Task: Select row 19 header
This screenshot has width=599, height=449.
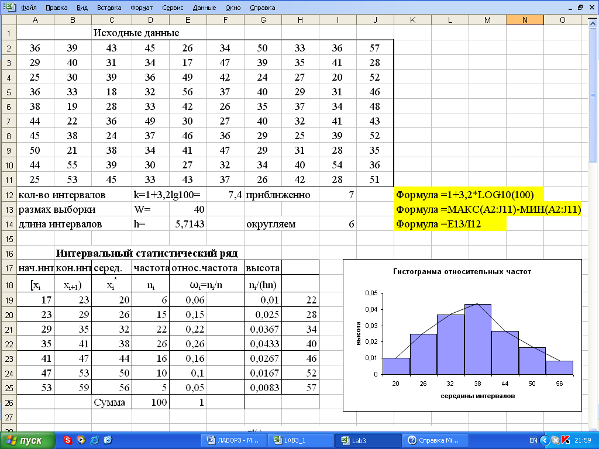Action: 9,300
